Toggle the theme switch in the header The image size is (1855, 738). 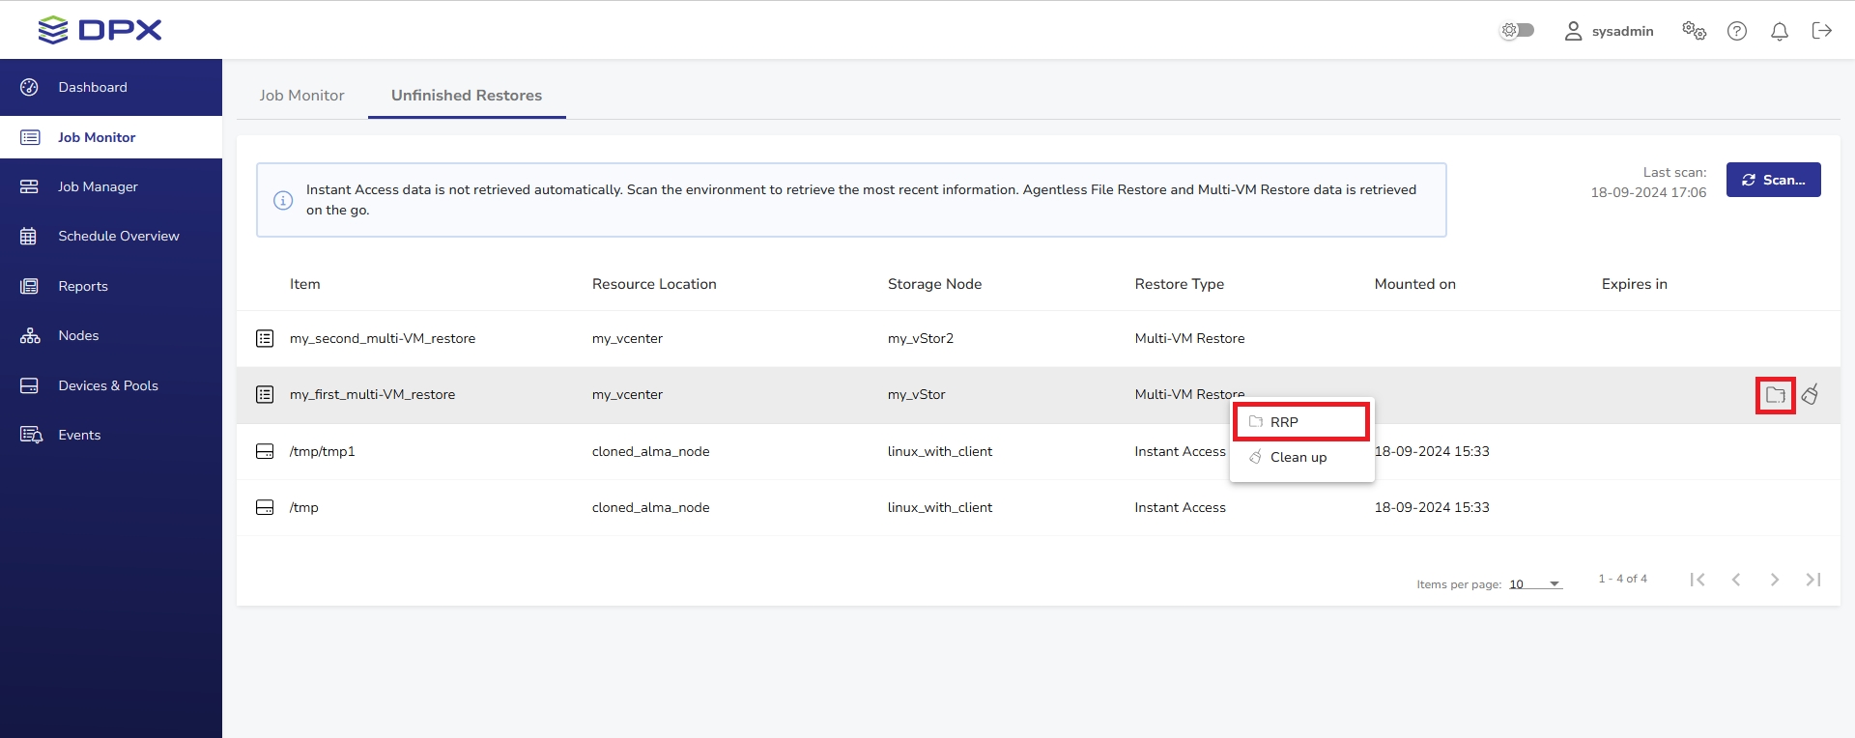click(1517, 31)
